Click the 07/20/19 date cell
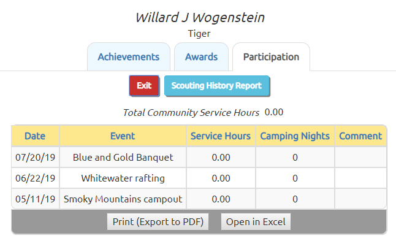396x249 pixels. click(35, 157)
